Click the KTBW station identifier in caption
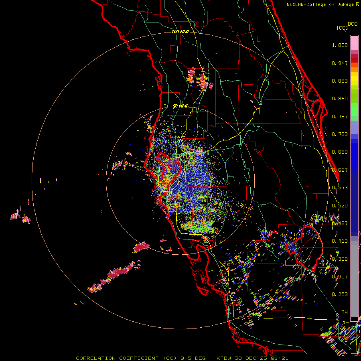Screen dimensions: 361x361 coord(225,358)
